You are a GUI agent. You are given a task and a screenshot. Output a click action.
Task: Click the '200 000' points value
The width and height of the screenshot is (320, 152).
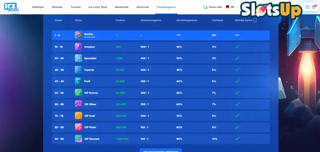(x=121, y=116)
